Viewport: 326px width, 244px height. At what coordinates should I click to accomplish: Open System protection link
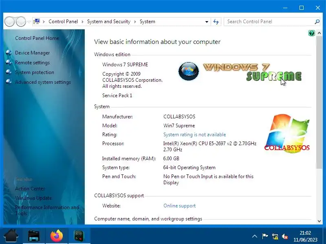click(35, 72)
